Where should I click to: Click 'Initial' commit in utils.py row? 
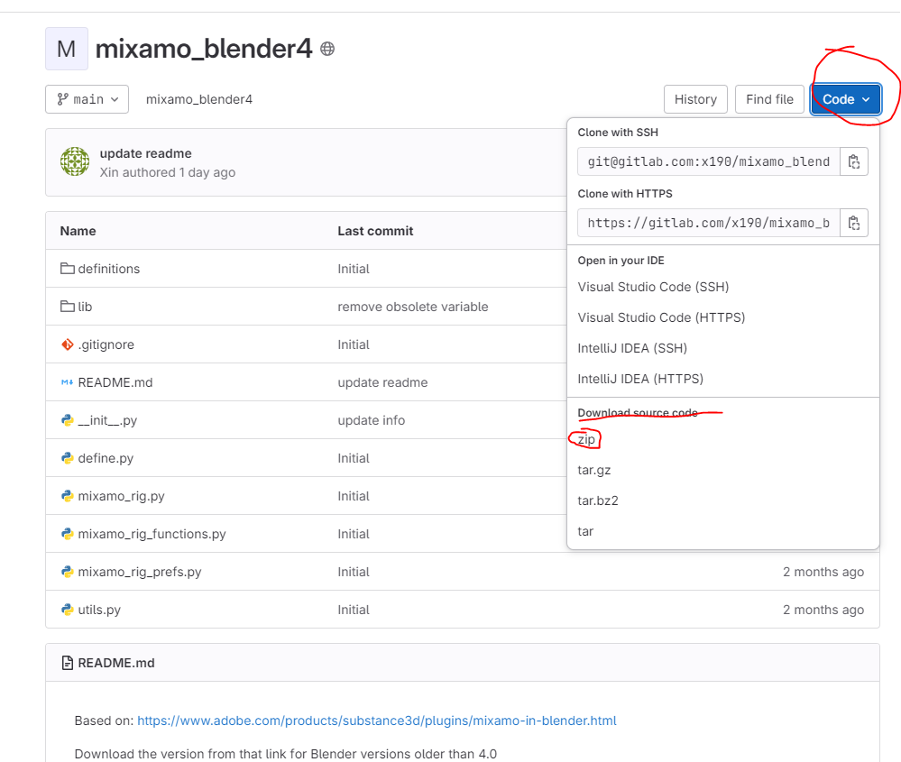pos(354,610)
